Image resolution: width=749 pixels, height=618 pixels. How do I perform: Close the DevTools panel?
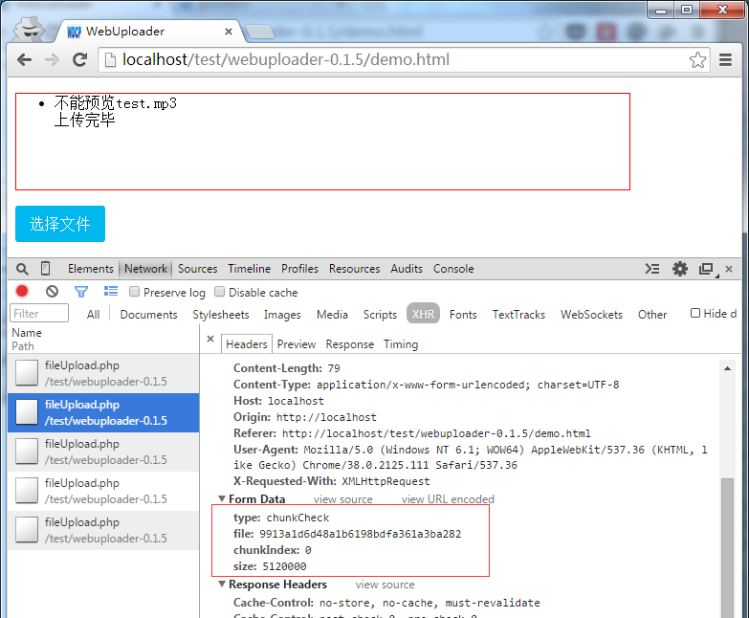pos(729,269)
